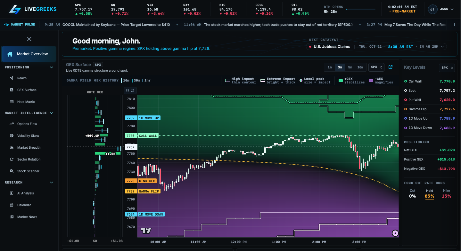This screenshot has height=251, width=461.
Task: Click the TradingView logo on chart
Action: pos(146,231)
